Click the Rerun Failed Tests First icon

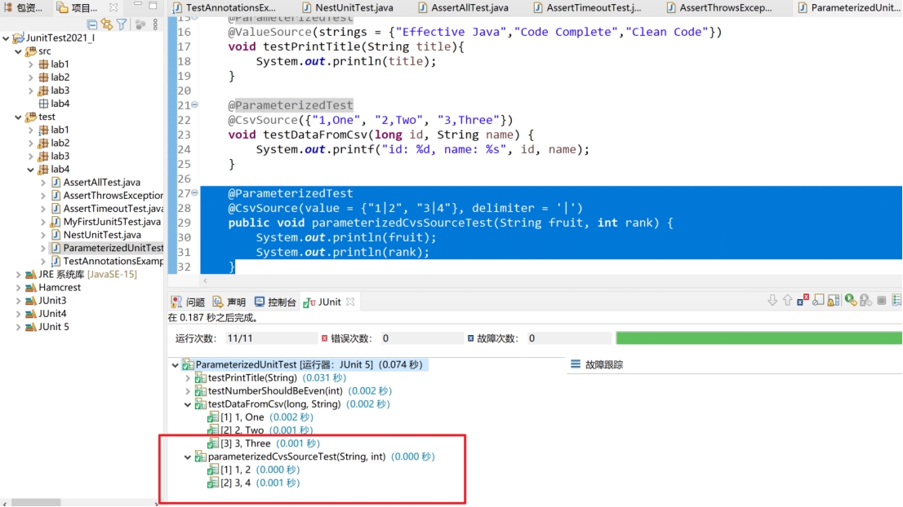point(865,300)
